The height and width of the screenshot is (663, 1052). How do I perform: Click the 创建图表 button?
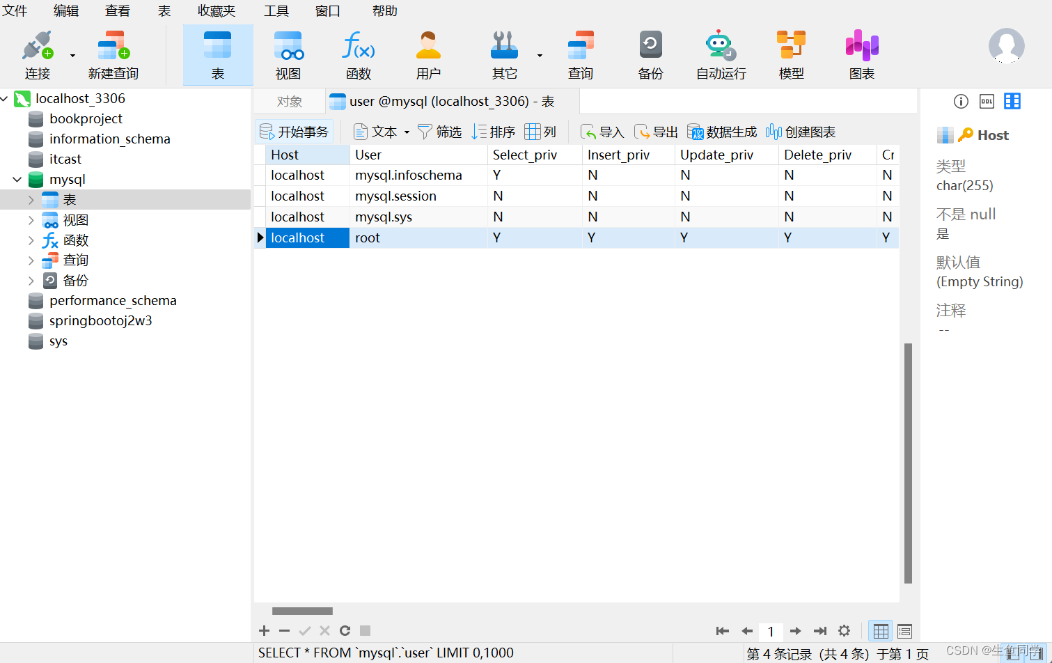801,132
